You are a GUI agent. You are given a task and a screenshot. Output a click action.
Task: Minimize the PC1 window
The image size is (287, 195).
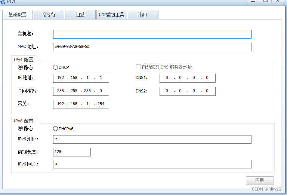[253, 1]
